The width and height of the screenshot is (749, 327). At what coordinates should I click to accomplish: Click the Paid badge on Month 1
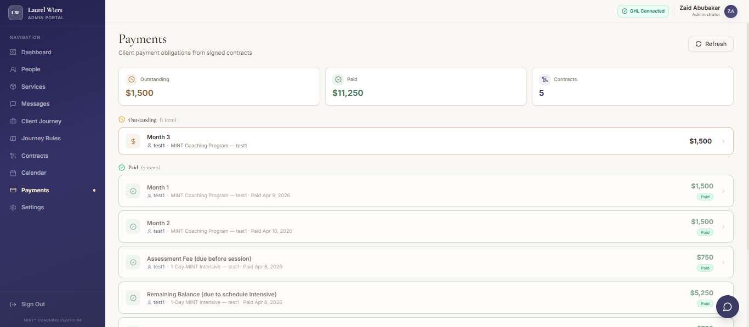pos(705,197)
